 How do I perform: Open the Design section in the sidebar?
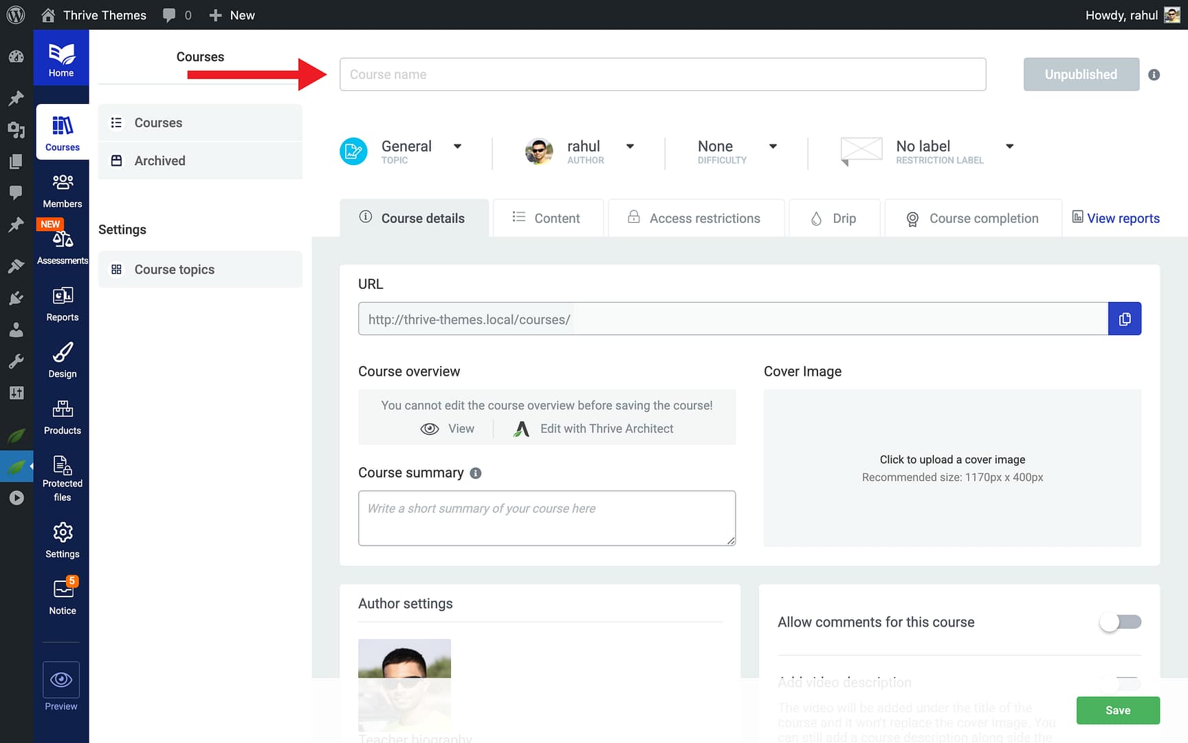click(x=62, y=360)
